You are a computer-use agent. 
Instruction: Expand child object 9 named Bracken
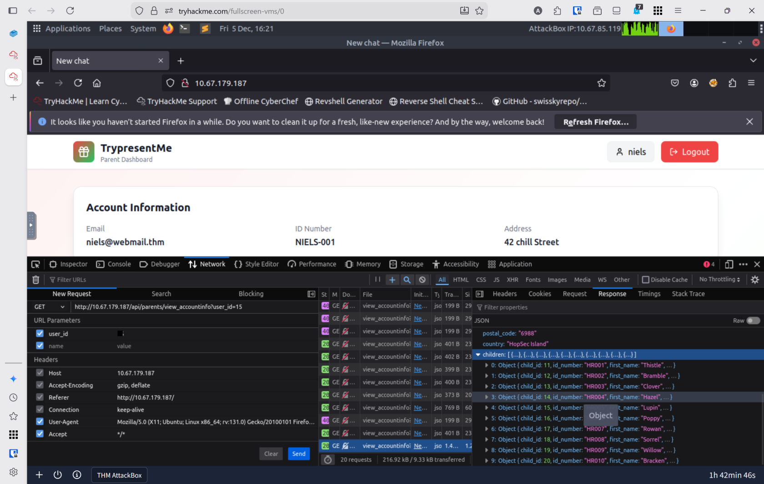[x=487, y=461]
